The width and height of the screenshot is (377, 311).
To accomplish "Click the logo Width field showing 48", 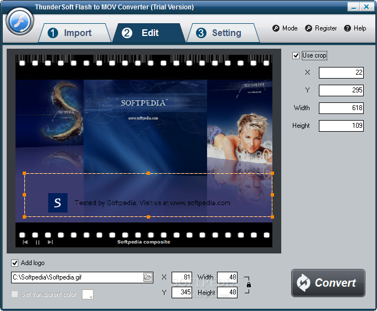I will pyautogui.click(x=227, y=277).
